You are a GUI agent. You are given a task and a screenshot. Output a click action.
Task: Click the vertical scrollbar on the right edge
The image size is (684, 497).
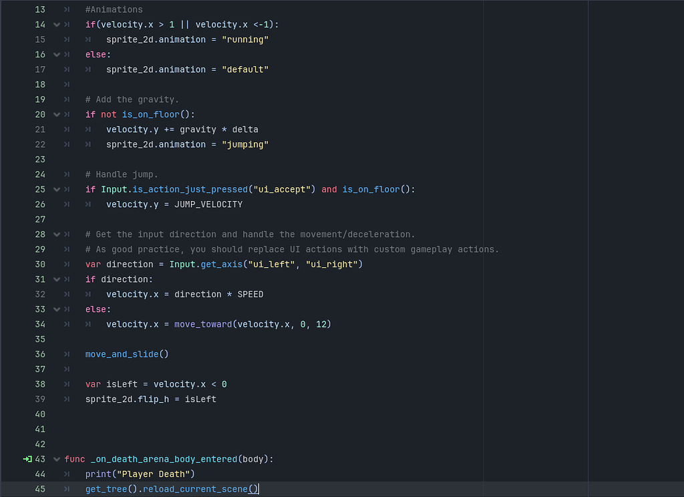[x=679, y=248]
